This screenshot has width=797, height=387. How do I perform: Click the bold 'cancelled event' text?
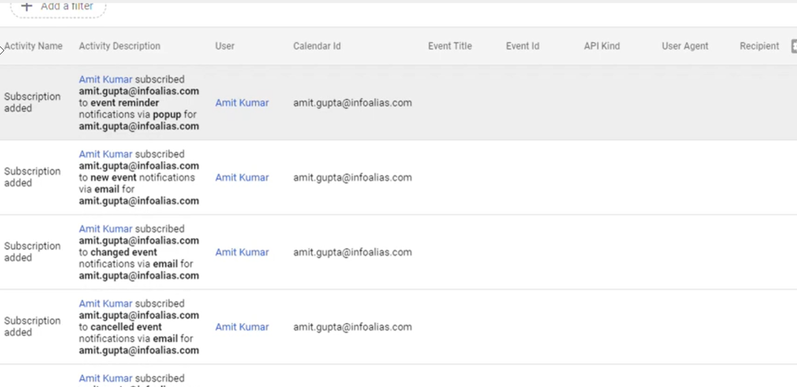point(126,327)
